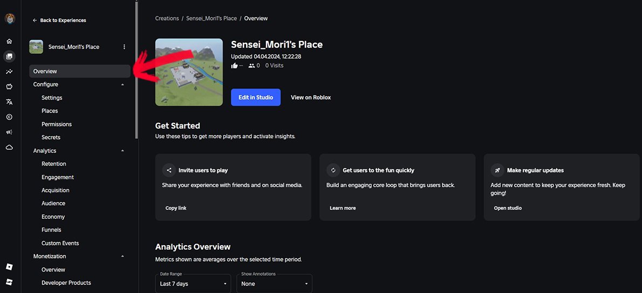Select Permissions in the sidebar

[57, 124]
